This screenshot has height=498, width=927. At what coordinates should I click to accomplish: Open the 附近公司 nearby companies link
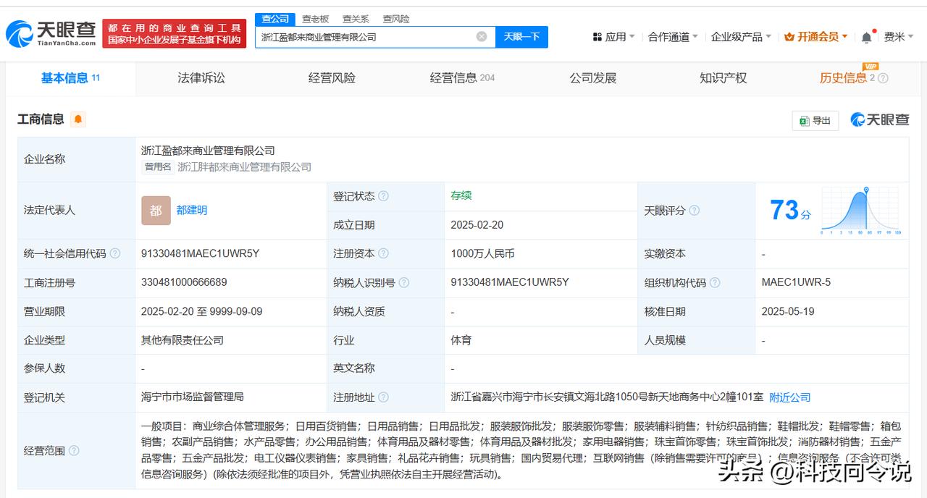coord(789,397)
